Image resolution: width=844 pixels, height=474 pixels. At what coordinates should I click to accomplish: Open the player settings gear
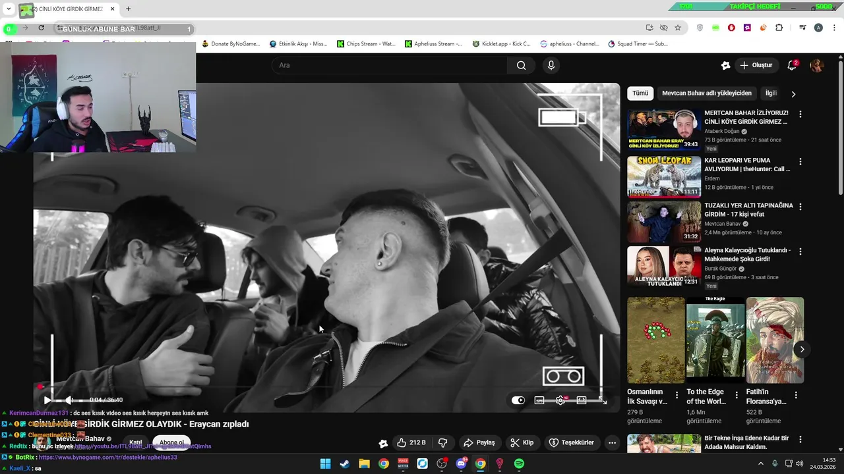coord(560,400)
